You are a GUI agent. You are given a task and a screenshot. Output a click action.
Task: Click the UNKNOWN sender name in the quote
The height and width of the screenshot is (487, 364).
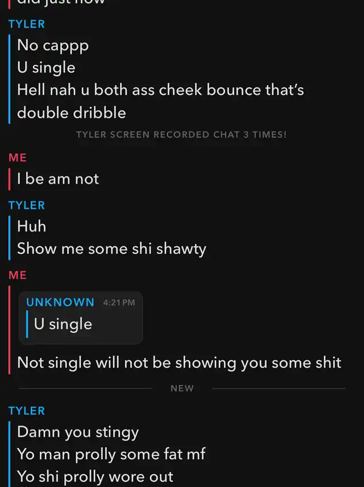[60, 302]
